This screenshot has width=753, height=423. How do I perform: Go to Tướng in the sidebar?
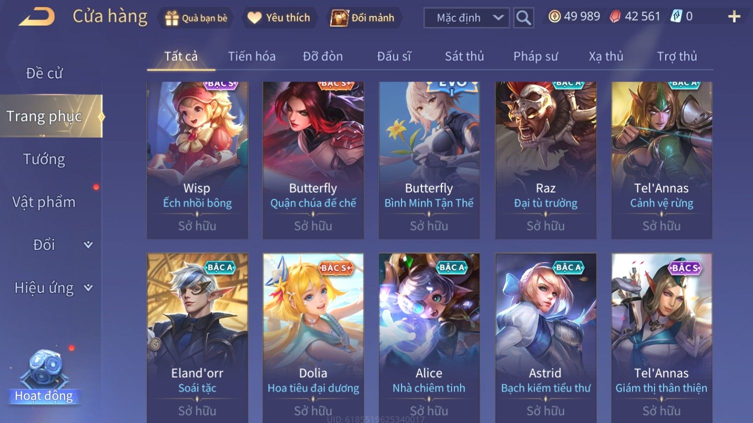click(x=44, y=159)
